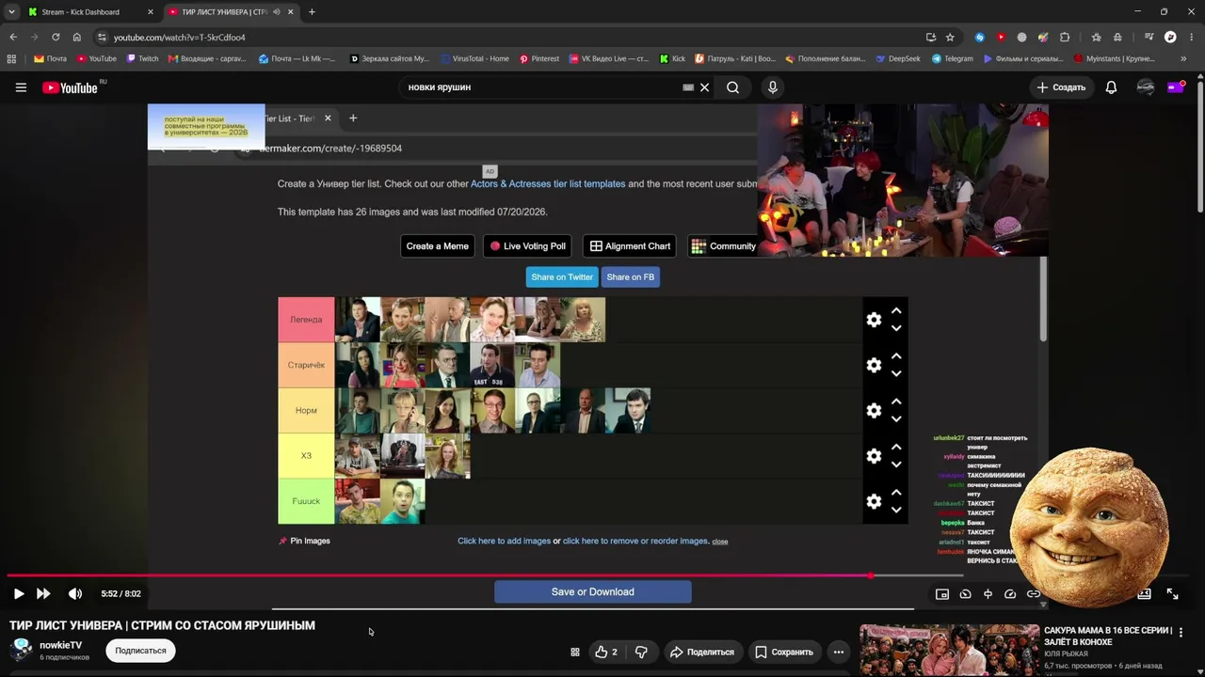Image resolution: width=1205 pixels, height=677 pixels.
Task: Close the Stream - Kick Dashboard tab
Action: click(x=151, y=12)
